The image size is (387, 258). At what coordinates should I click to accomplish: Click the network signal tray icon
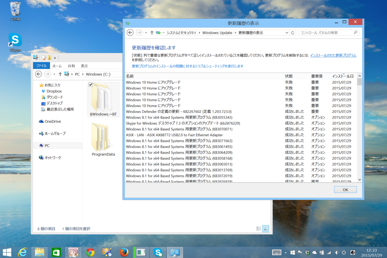329,253
